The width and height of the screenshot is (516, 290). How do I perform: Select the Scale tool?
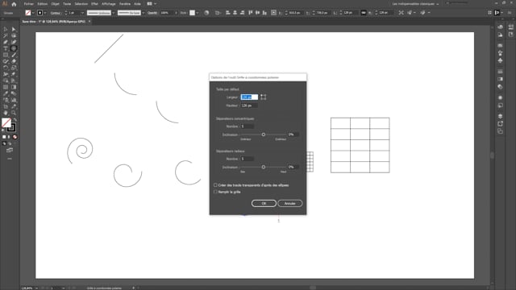(14, 68)
